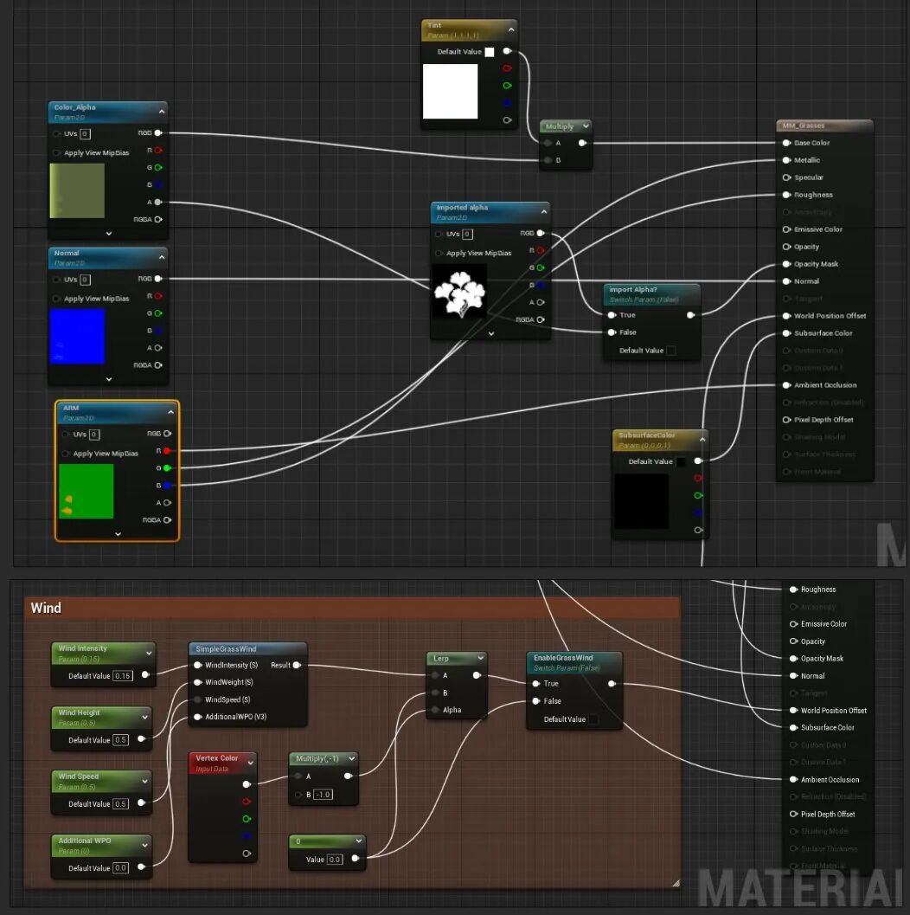
Task: Edit Additional WPO Default Value field 0.0
Action: tap(120, 867)
